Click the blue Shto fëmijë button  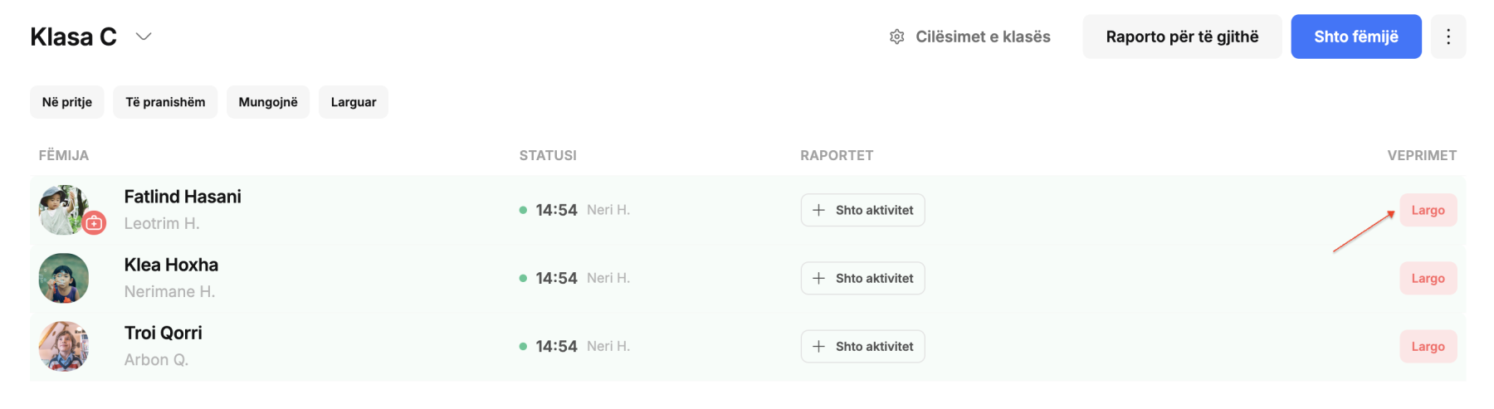pyautogui.click(x=1356, y=37)
